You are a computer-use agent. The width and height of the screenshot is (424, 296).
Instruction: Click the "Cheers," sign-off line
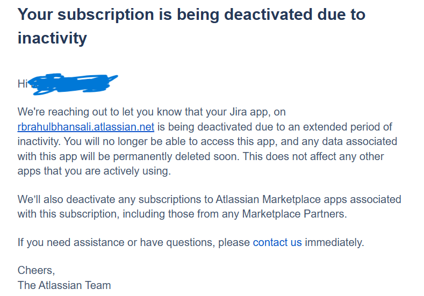(36, 270)
